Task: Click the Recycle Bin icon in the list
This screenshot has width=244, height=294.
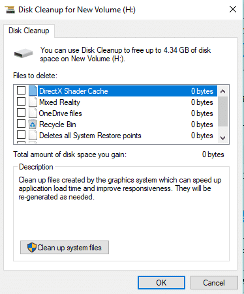Action: [x=33, y=124]
